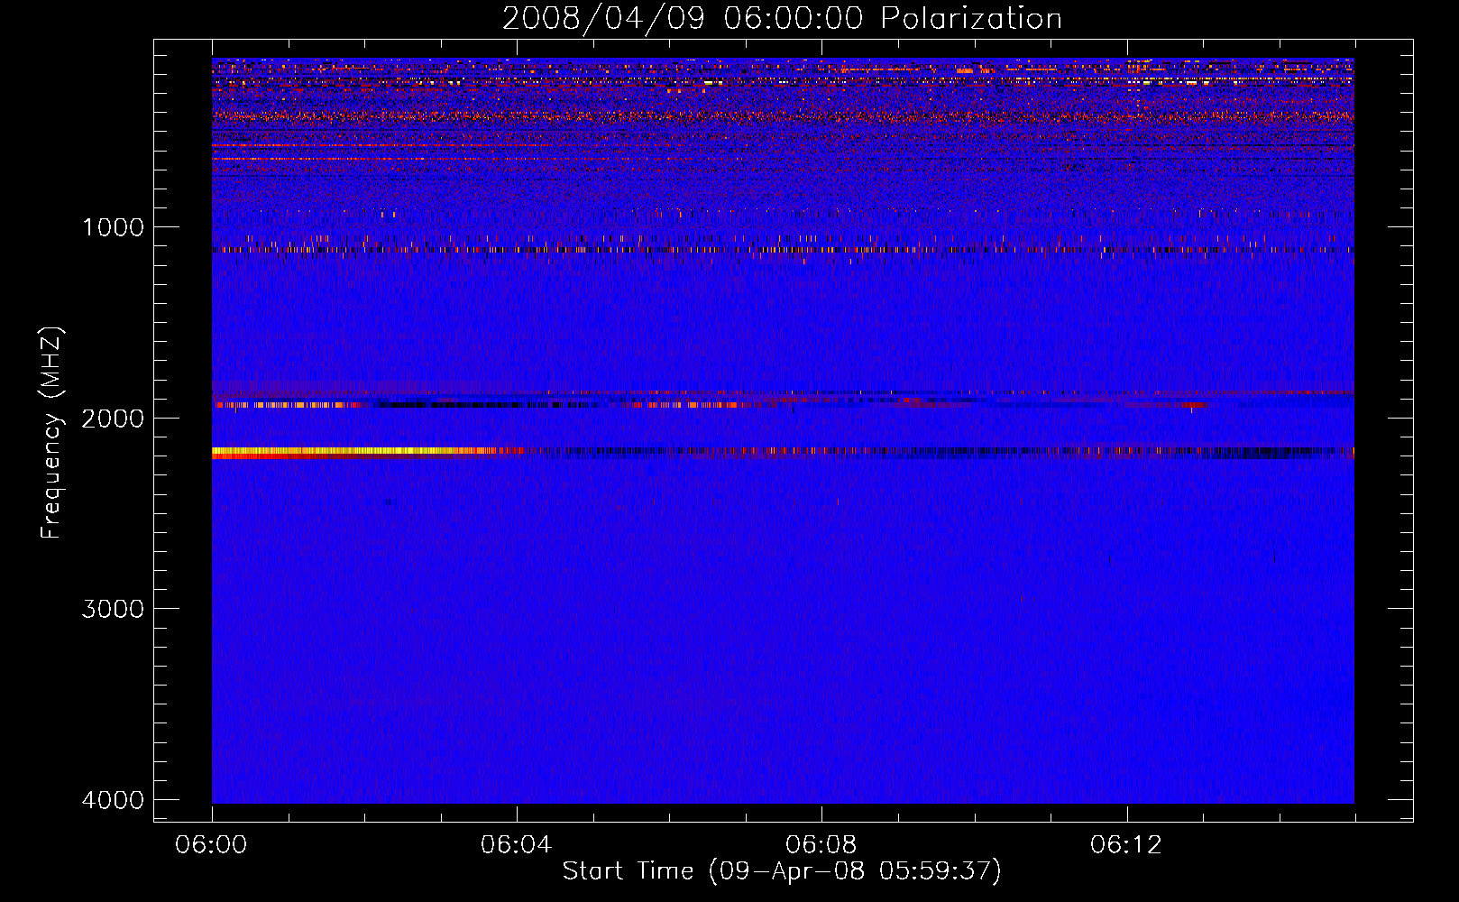Click the 'Frequency (MHZ)' y-axis label

(52, 433)
